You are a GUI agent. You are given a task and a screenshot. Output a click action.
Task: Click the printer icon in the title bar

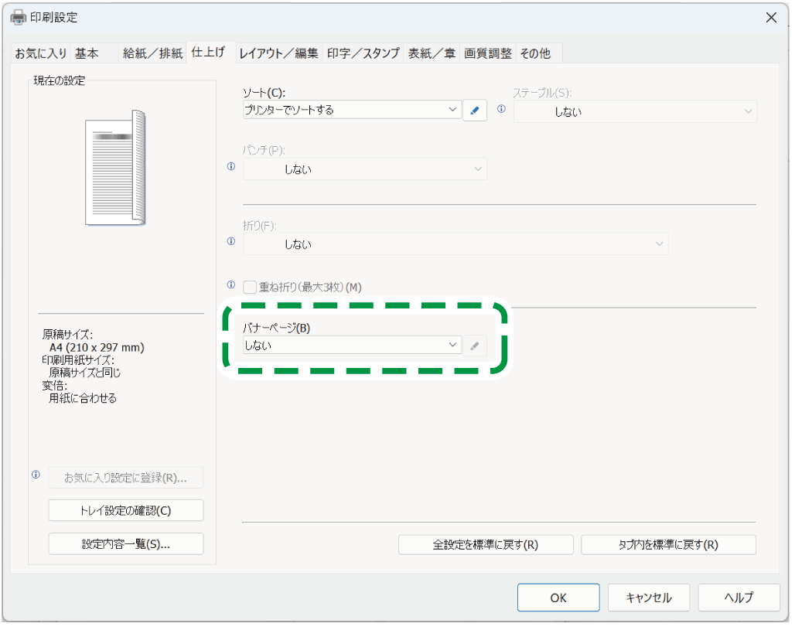[x=17, y=16]
